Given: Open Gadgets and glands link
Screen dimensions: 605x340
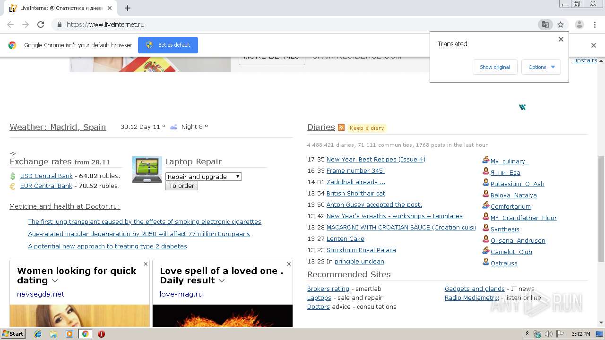Looking at the screenshot, I should 475,289.
